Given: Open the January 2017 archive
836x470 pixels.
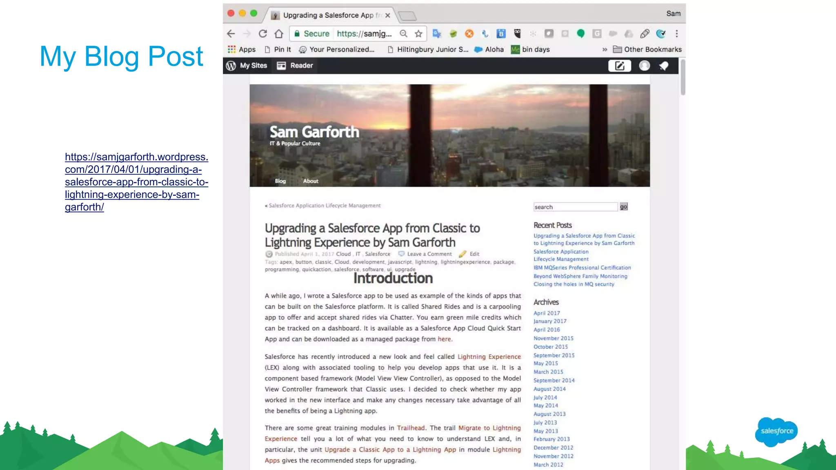Looking at the screenshot, I should (550, 321).
